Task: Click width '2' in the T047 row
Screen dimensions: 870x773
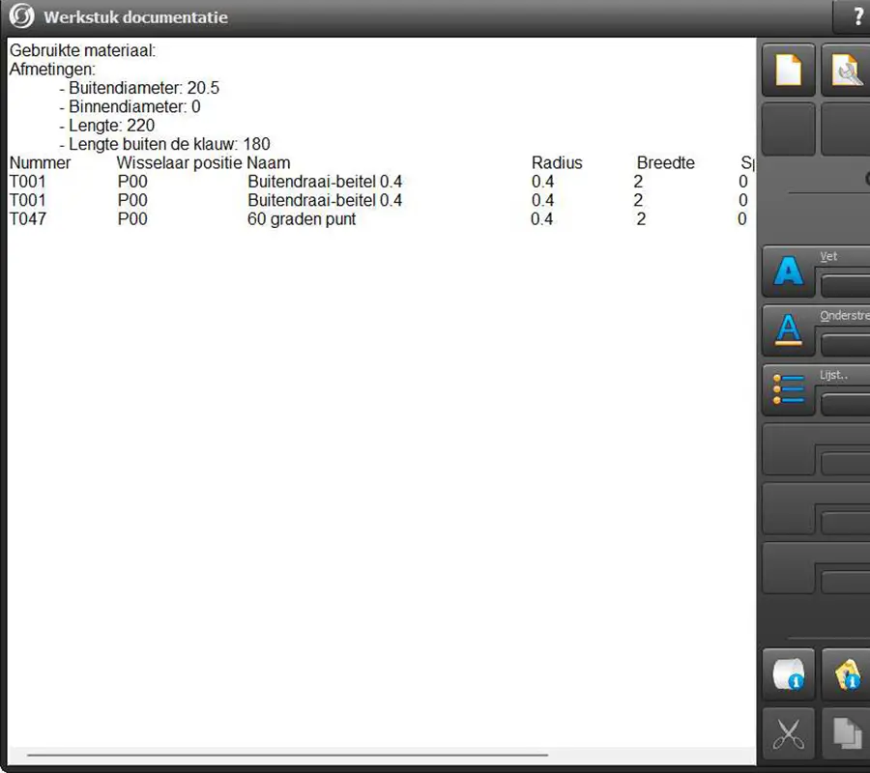Action: coord(641,219)
